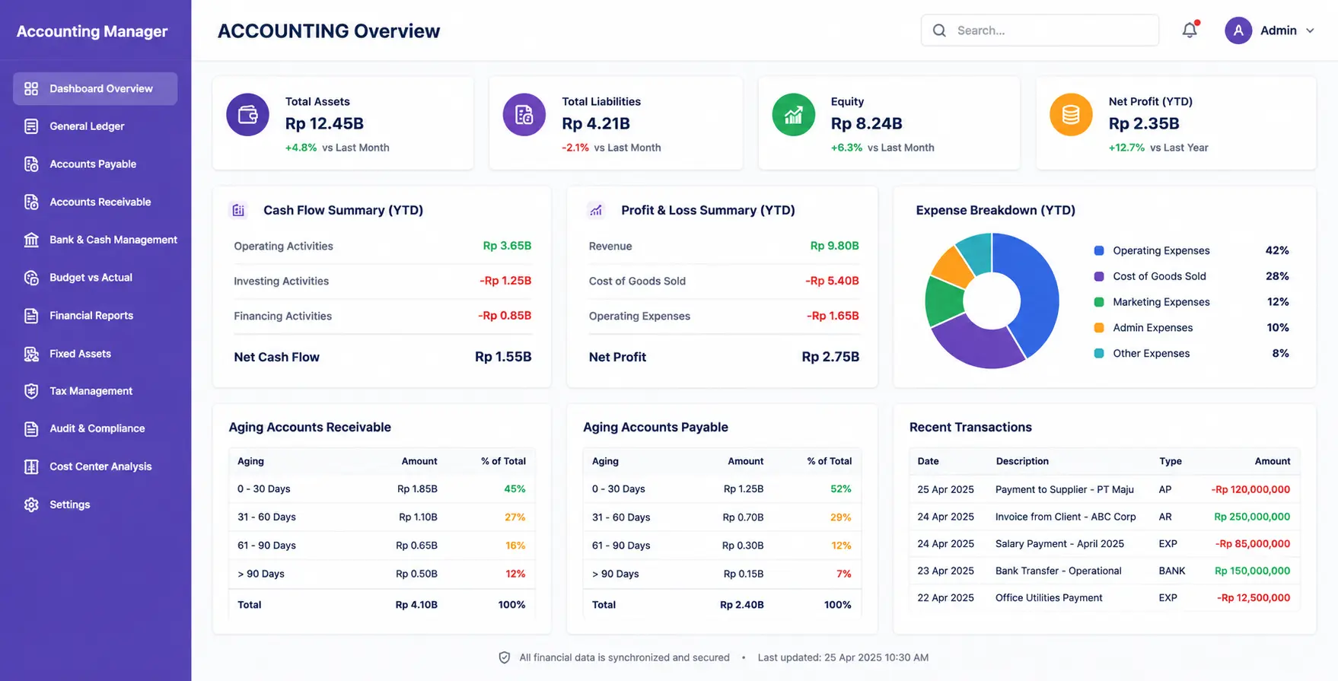Click the Bank & Cash Management bank icon
This screenshot has width=1338, height=681.
[x=31, y=240]
